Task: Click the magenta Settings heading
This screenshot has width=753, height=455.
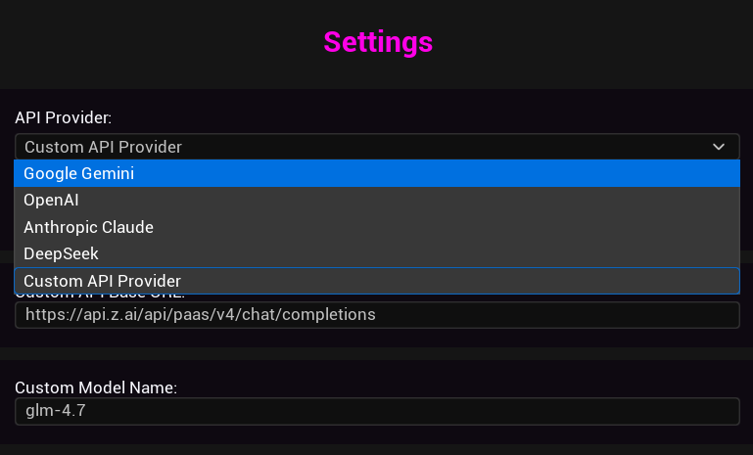Action: point(378,42)
